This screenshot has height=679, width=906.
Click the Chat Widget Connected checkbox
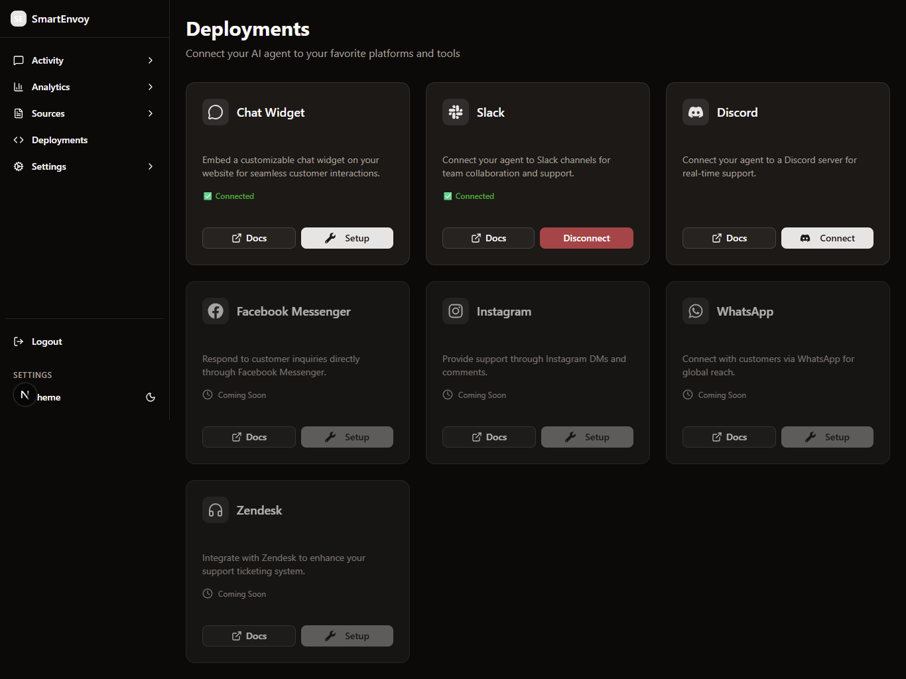[x=208, y=196]
